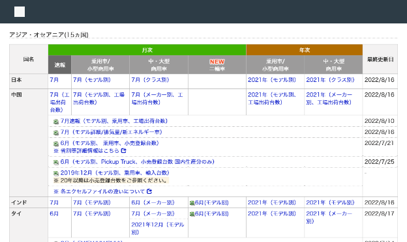The width and height of the screenshot is (407, 242).
Task: Open India 二輪車 6月(モデル別) link
Action: point(212,203)
